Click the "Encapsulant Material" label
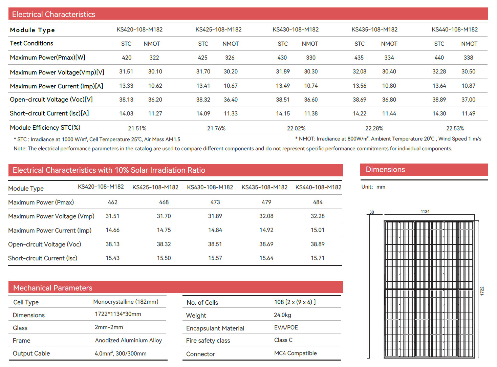497x367 pixels. click(215, 328)
